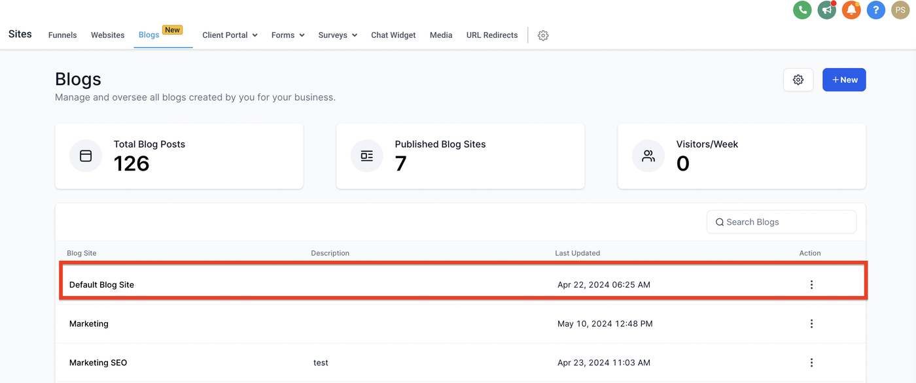Open the megaphone announcements icon
Image resolution: width=916 pixels, height=383 pixels.
pyautogui.click(x=826, y=10)
